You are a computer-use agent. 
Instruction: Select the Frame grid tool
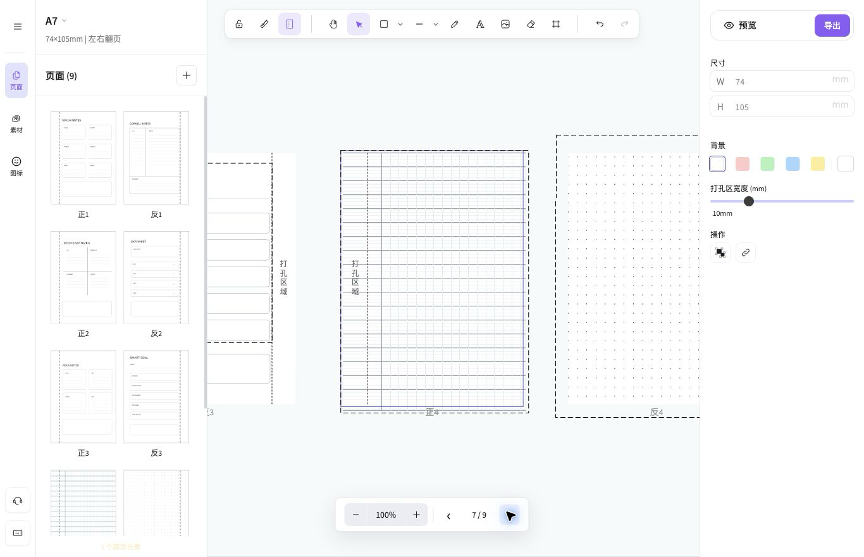tap(556, 24)
